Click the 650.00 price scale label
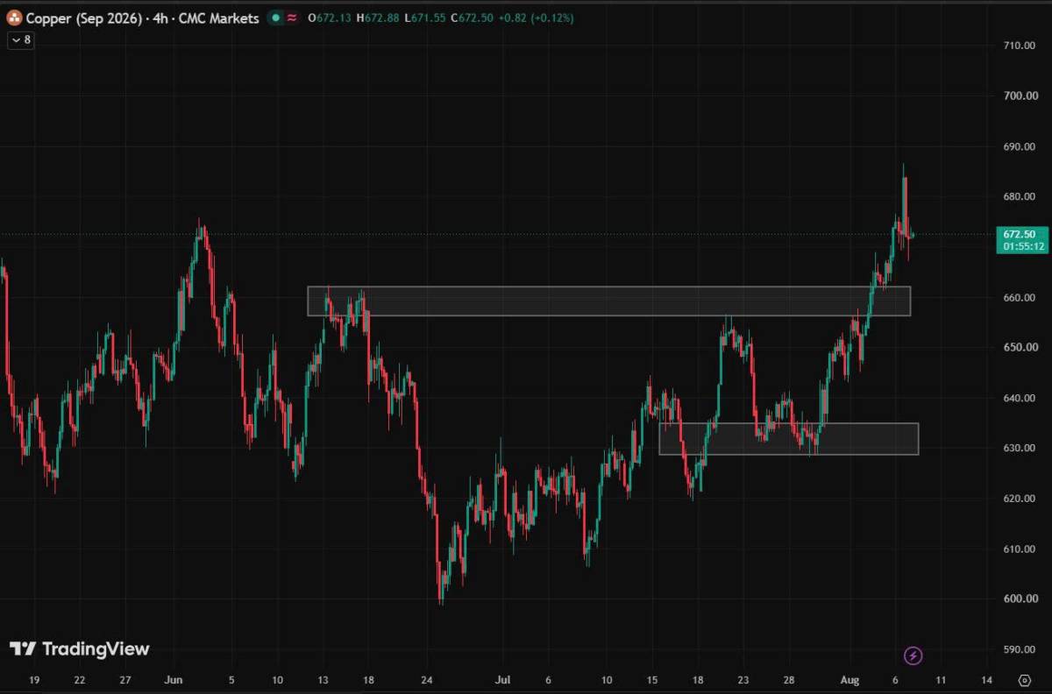The width and height of the screenshot is (1052, 694). pyautogui.click(x=1020, y=348)
